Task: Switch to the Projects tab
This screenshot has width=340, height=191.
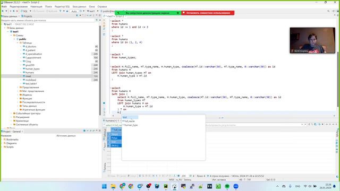Action: (27, 16)
